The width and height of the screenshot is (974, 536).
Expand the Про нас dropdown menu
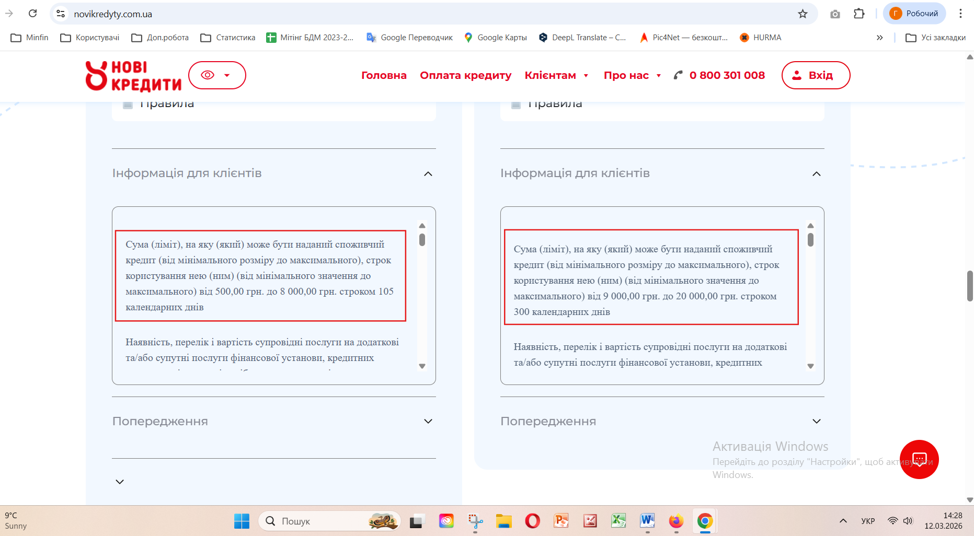[x=633, y=75]
